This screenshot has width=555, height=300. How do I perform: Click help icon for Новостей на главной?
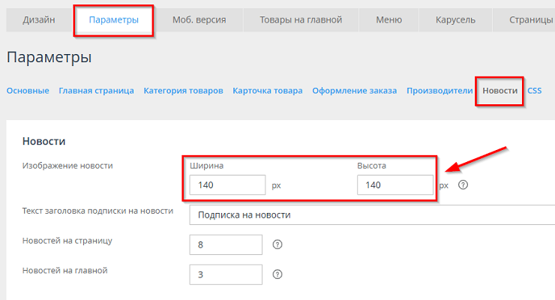point(277,274)
